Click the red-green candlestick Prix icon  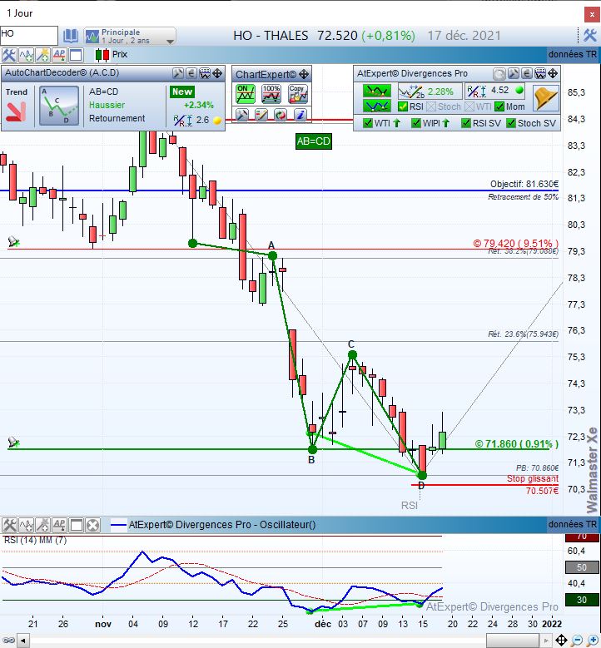pyautogui.click(x=102, y=55)
